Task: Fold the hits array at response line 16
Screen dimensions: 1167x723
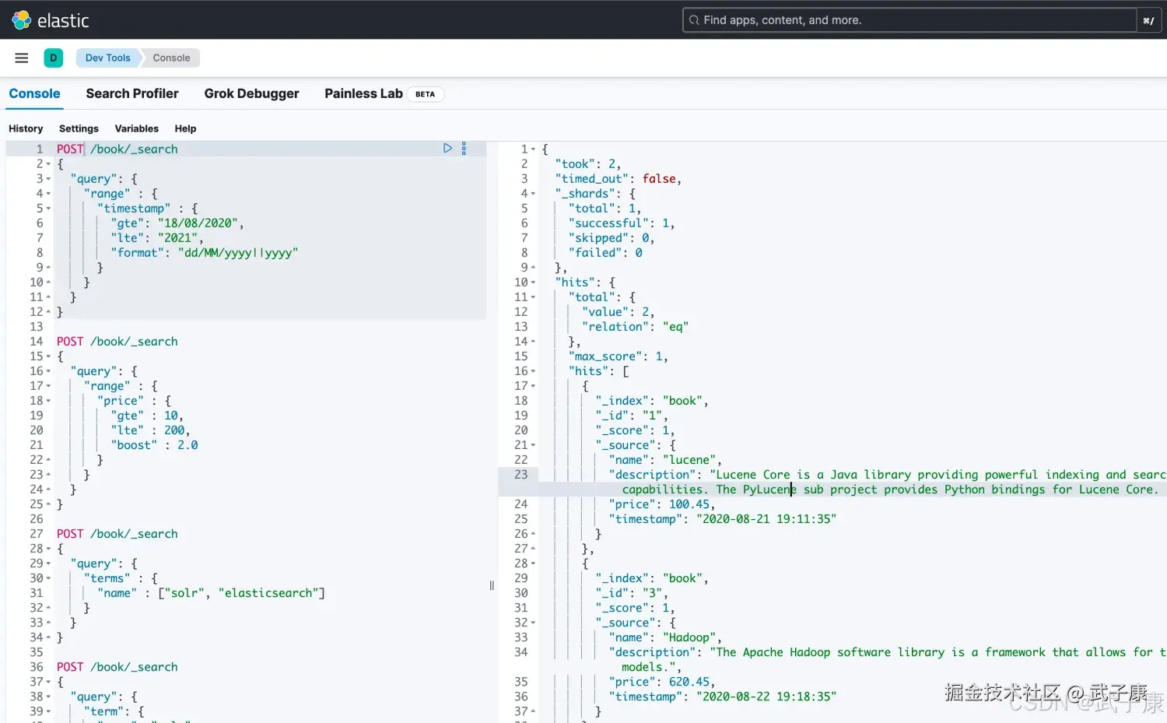Action: [x=533, y=371]
